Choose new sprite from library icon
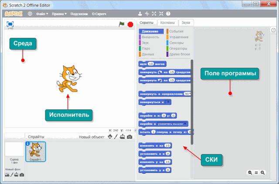 tap(110, 137)
